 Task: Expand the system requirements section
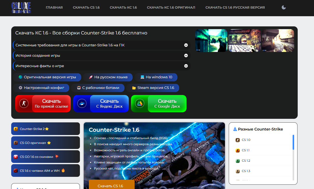pyautogui.click(x=186, y=45)
